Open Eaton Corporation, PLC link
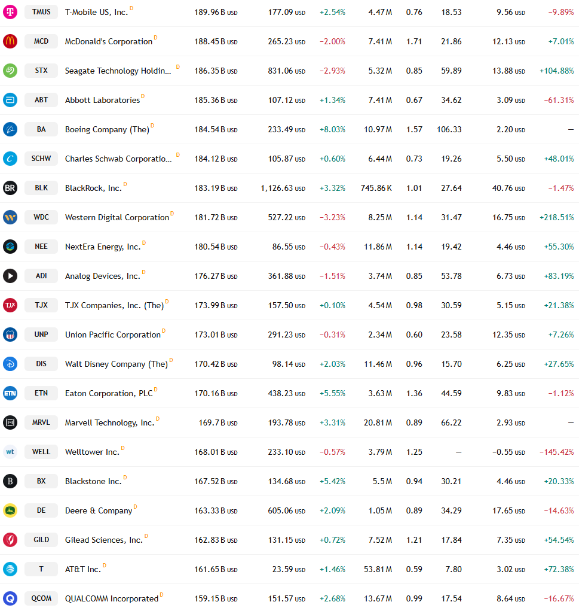 [109, 393]
